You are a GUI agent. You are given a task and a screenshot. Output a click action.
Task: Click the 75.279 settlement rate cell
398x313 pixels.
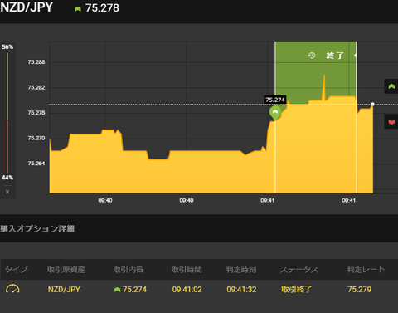click(360, 290)
